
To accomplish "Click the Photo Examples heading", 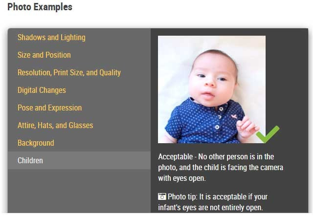I will click(40, 7).
